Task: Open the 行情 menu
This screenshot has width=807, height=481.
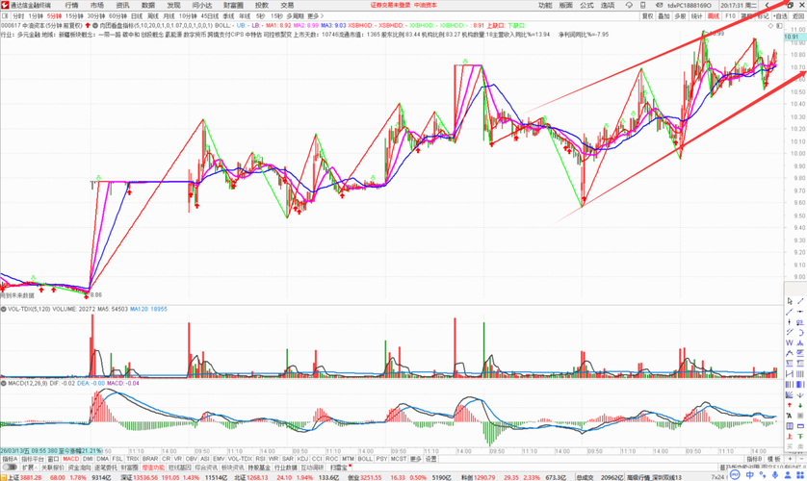Action: pyautogui.click(x=71, y=5)
